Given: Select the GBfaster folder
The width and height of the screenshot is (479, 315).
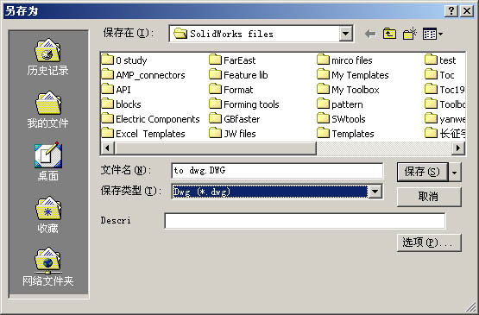Looking at the screenshot, I should click(235, 119).
